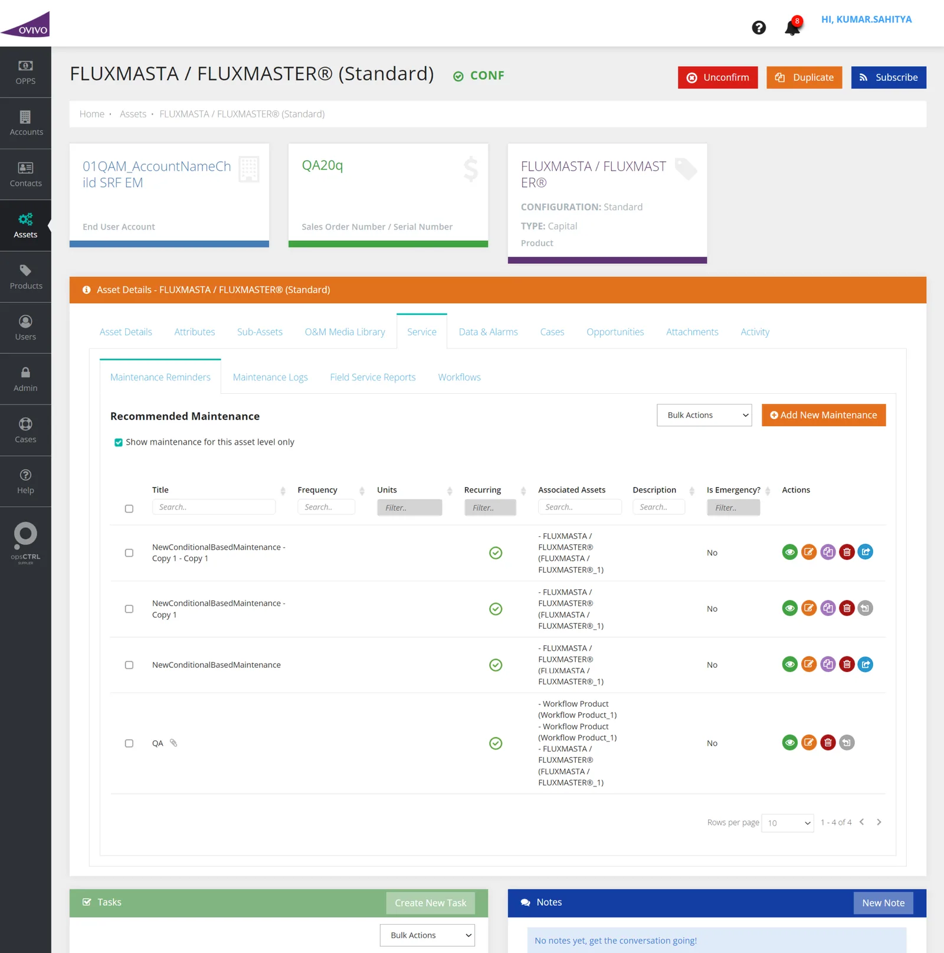
Task: Switch to the Asset Details tab
Action: [126, 332]
